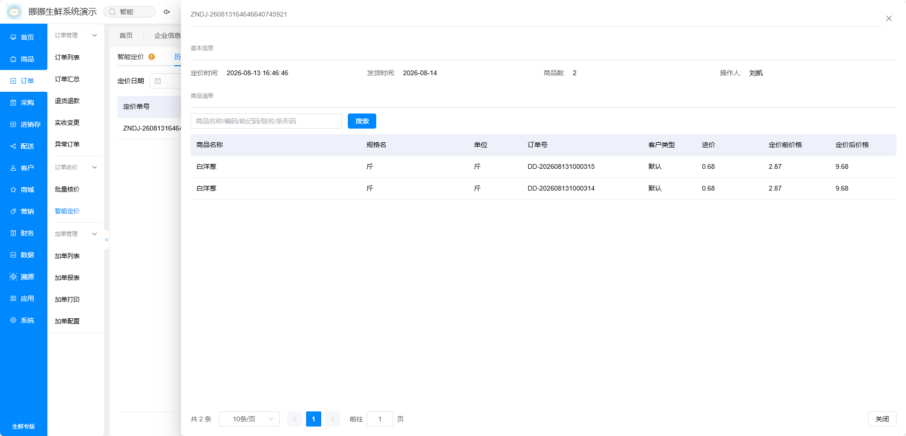Go to page 1 in pagination

point(314,419)
